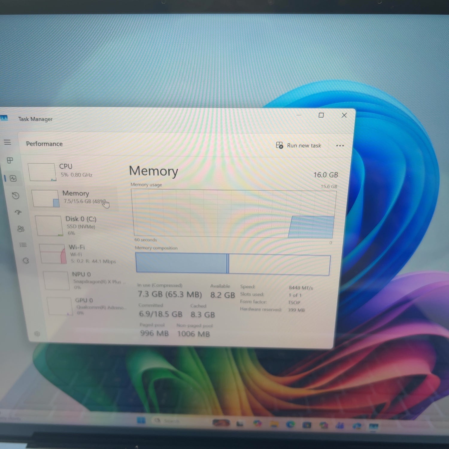Select the Disk 0 (C:) performance entry
The image size is (449, 449).
(x=78, y=225)
